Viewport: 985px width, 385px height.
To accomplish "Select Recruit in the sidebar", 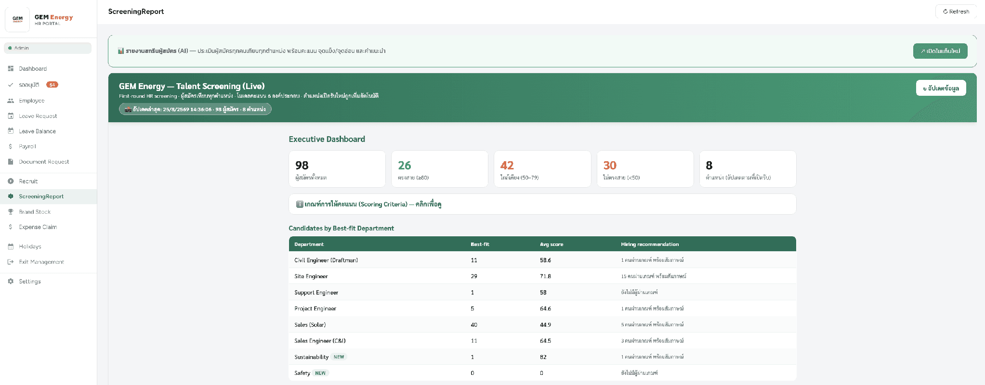I will pyautogui.click(x=48, y=181).
